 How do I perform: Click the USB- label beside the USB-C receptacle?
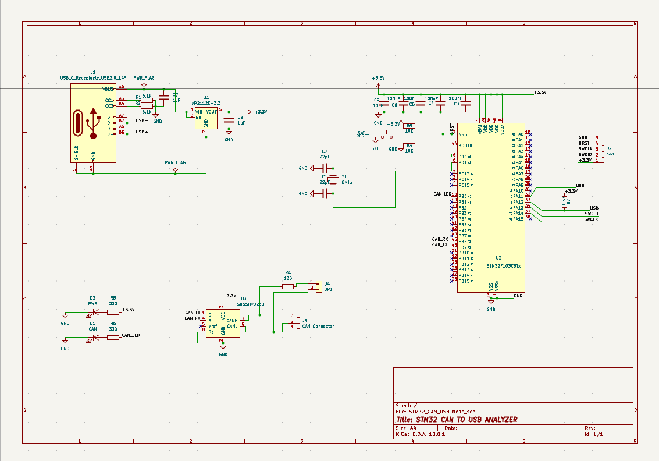click(142, 120)
